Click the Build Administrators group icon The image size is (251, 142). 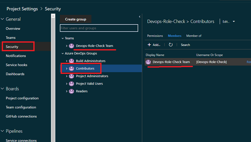coord(71,61)
